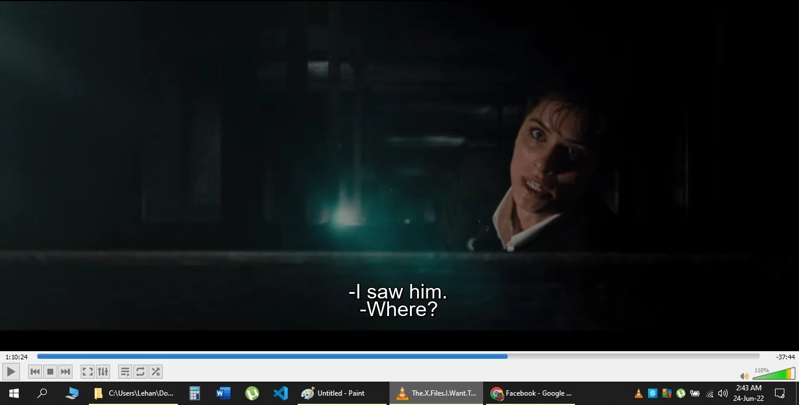Open uTorrent from the taskbar
Screen dimensions: 799x405
[x=252, y=393]
